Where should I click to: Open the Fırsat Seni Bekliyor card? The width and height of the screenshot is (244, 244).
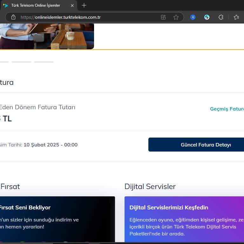(x=58, y=219)
